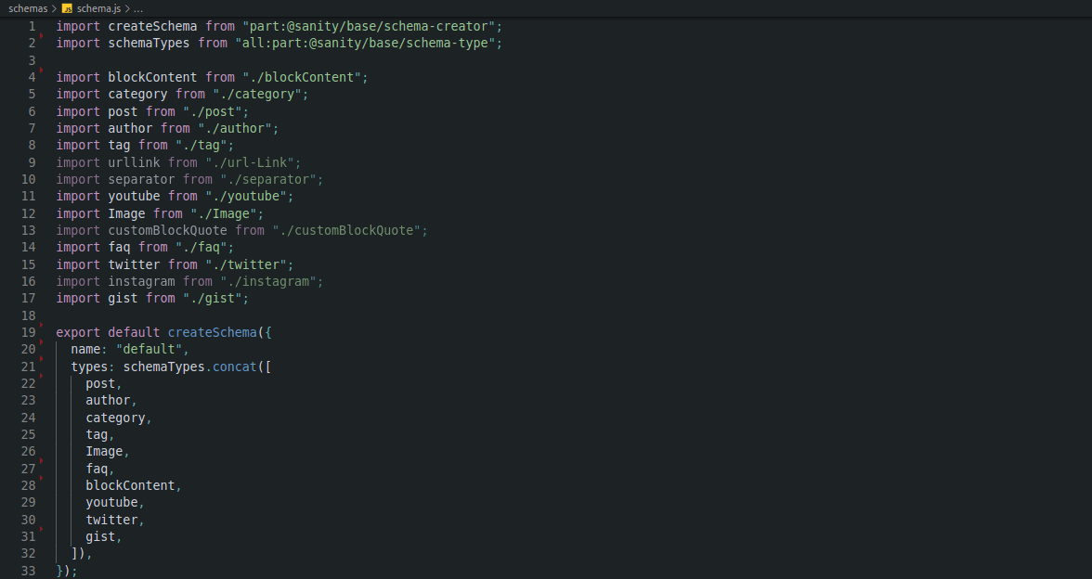This screenshot has width=1092, height=579.
Task: Follow the "./customBlockQuote" import path
Action: (349, 230)
